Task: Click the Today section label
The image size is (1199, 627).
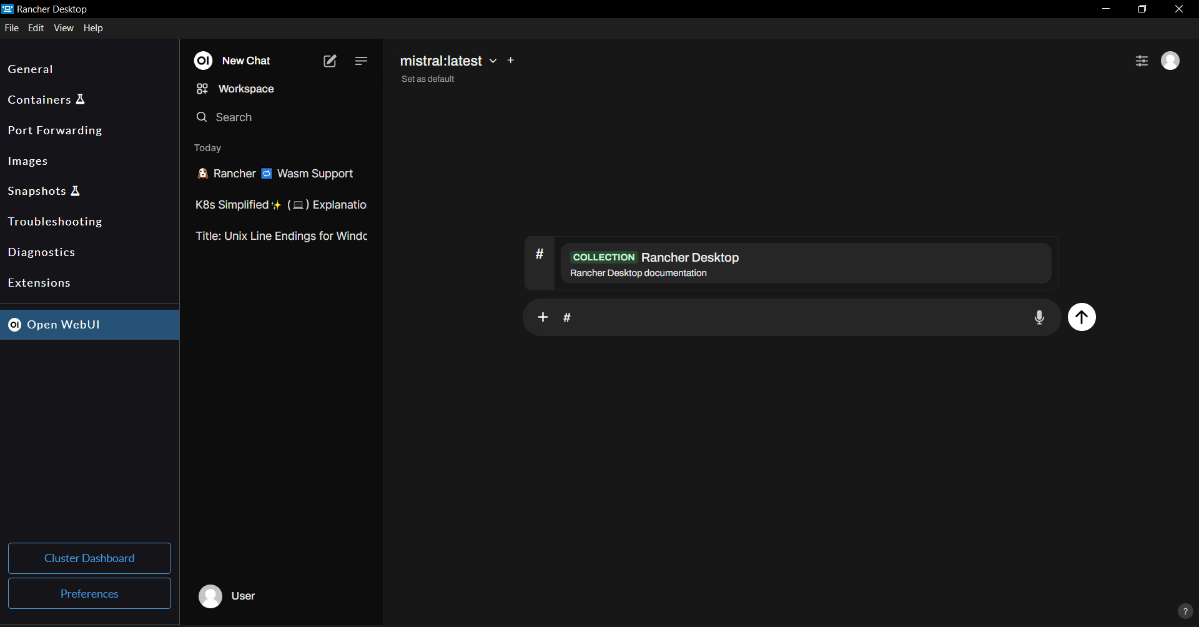Action: pyautogui.click(x=207, y=148)
